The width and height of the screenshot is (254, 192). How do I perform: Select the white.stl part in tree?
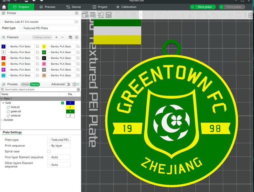pyautogui.click(x=16, y=116)
